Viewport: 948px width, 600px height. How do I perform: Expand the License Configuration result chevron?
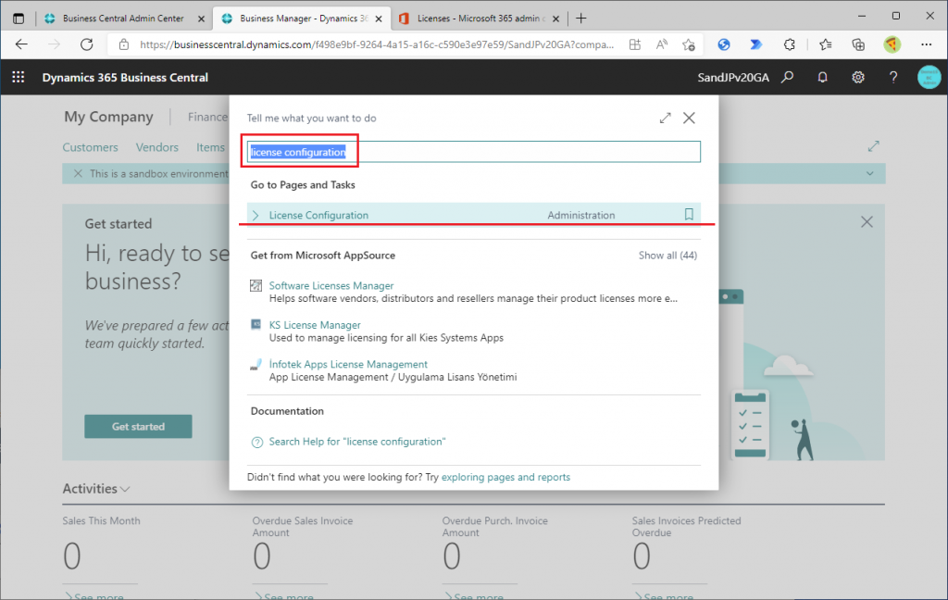[x=256, y=216]
